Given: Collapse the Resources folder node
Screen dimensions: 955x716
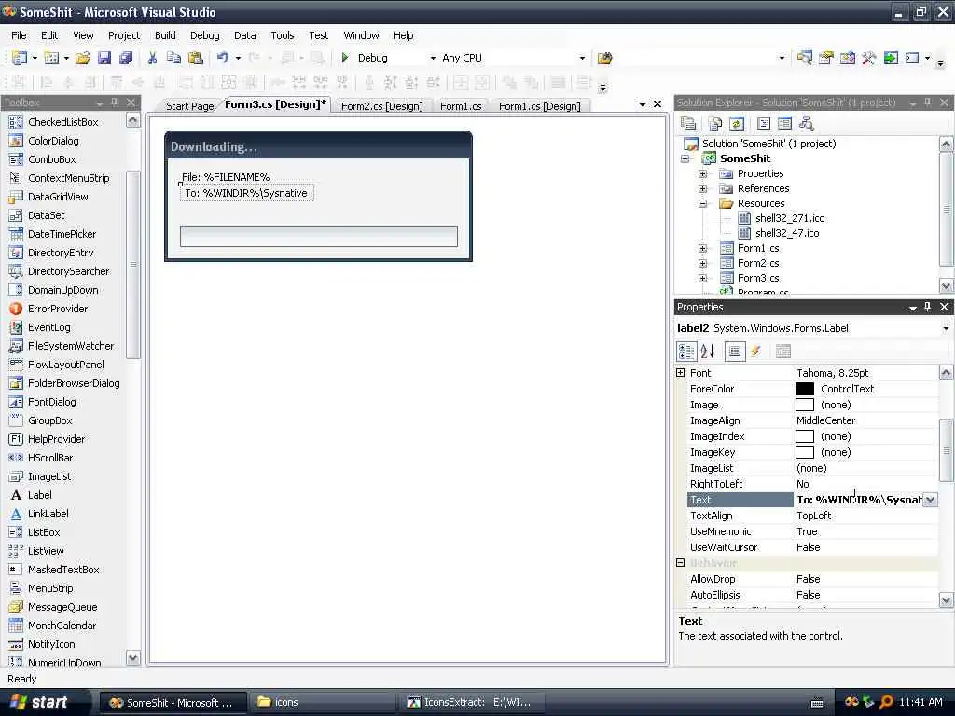Looking at the screenshot, I should [x=703, y=203].
